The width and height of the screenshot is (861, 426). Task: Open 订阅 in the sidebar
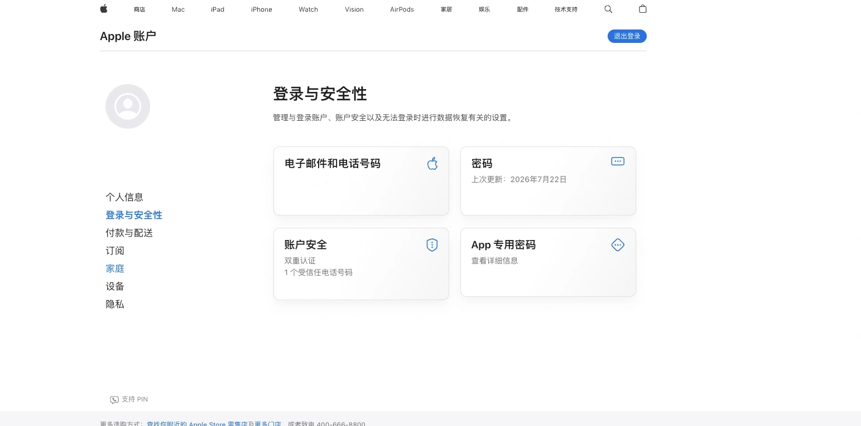[115, 251]
